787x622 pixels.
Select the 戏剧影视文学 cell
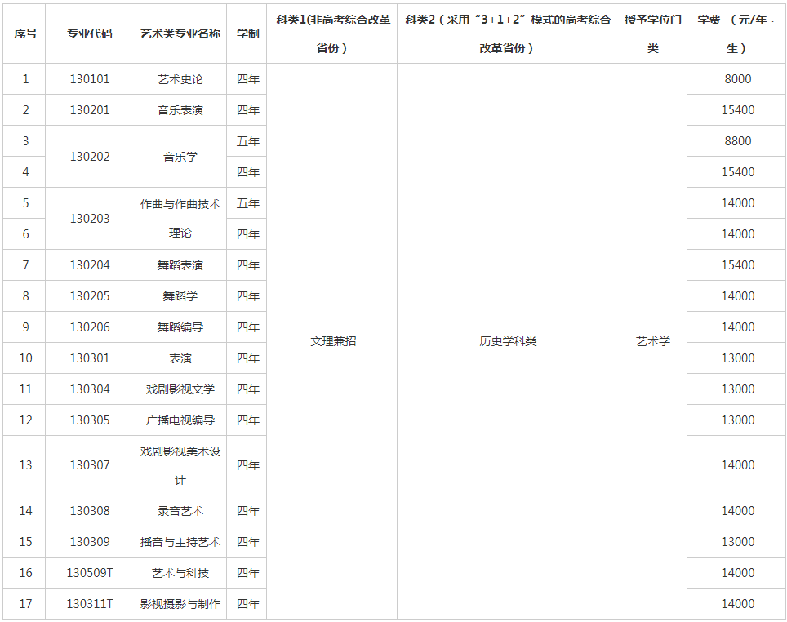point(180,389)
